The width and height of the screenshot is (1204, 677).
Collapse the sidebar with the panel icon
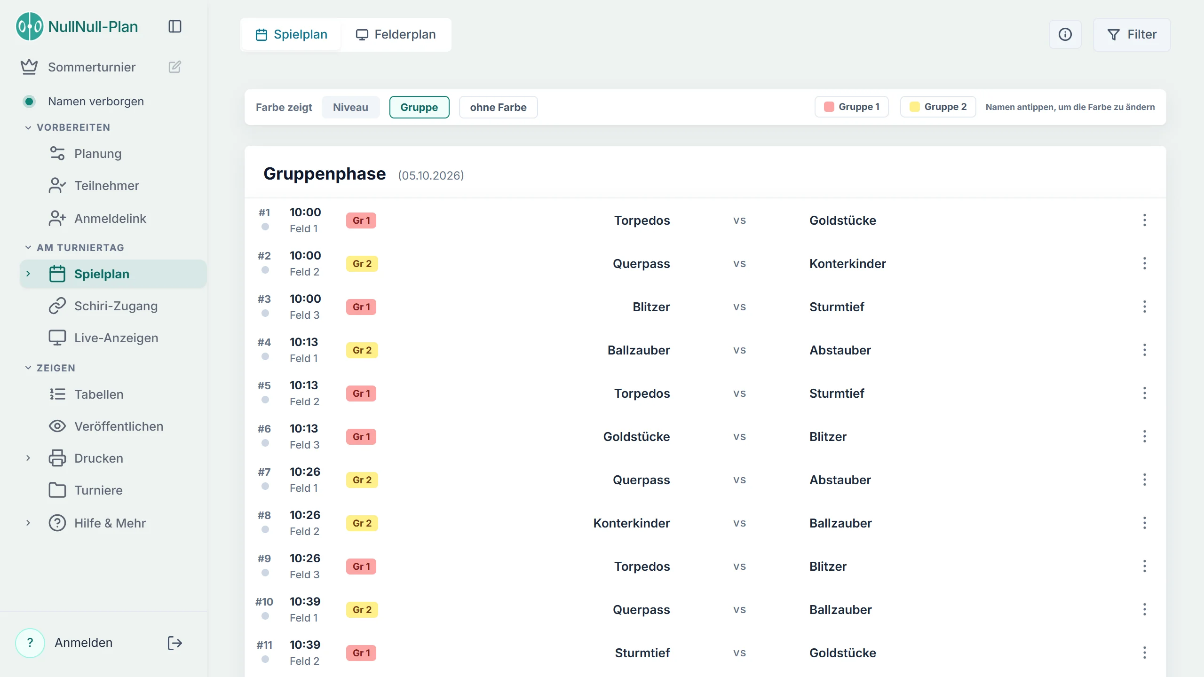pos(175,26)
